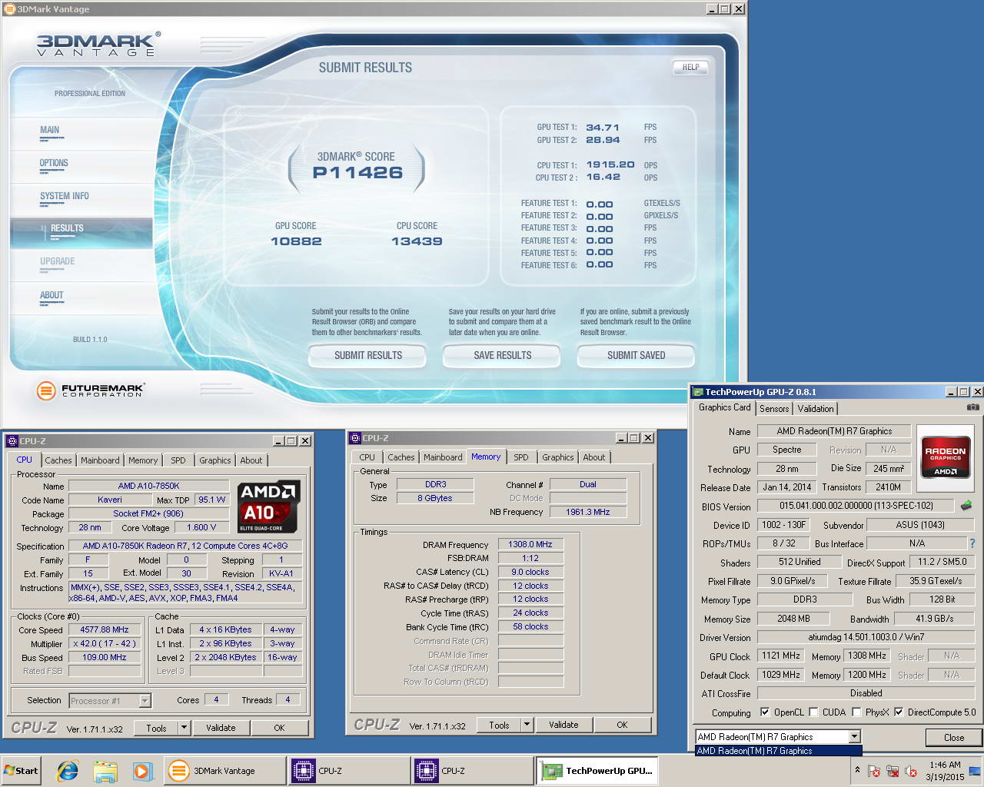Screen dimensions: 984x787
Task: Open About in 3DMark sidebar
Action: [x=52, y=296]
